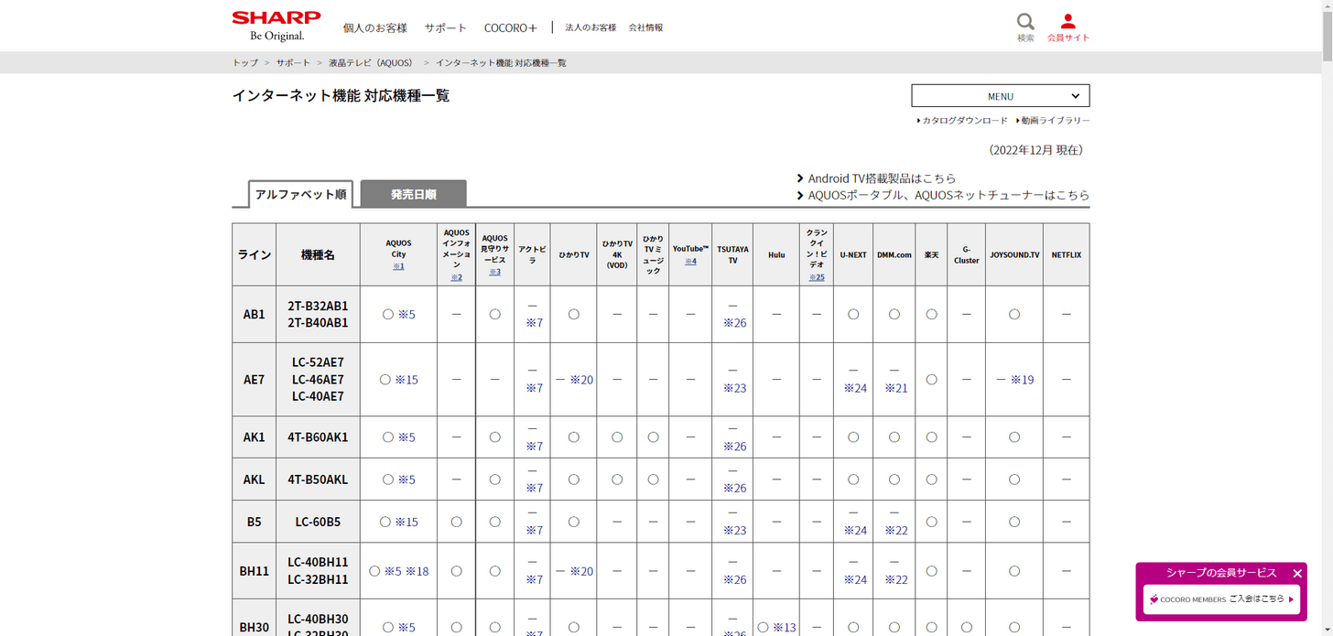
Task: Click the page title インターネット機能 対応機種一覧
Action: click(x=341, y=95)
